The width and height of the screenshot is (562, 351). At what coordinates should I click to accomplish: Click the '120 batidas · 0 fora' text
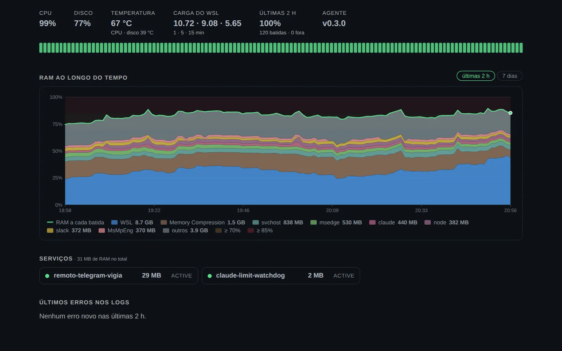tap(282, 33)
